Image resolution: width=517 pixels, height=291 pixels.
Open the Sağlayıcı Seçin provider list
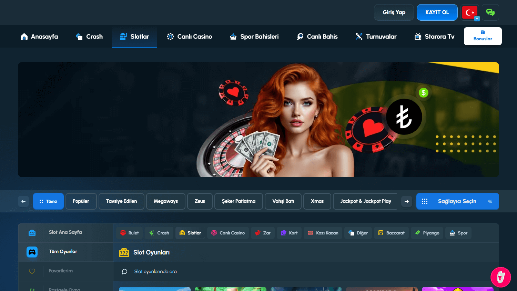pyautogui.click(x=457, y=201)
